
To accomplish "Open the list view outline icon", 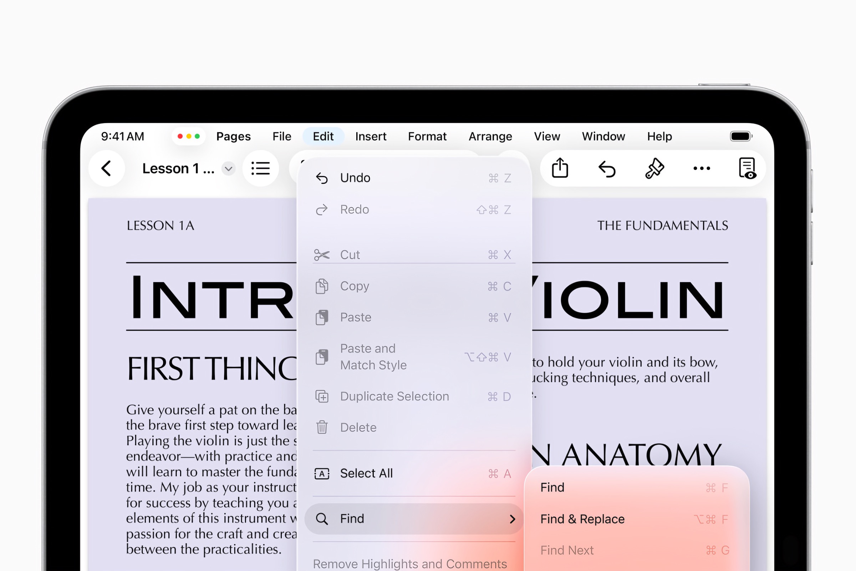I will click(261, 168).
